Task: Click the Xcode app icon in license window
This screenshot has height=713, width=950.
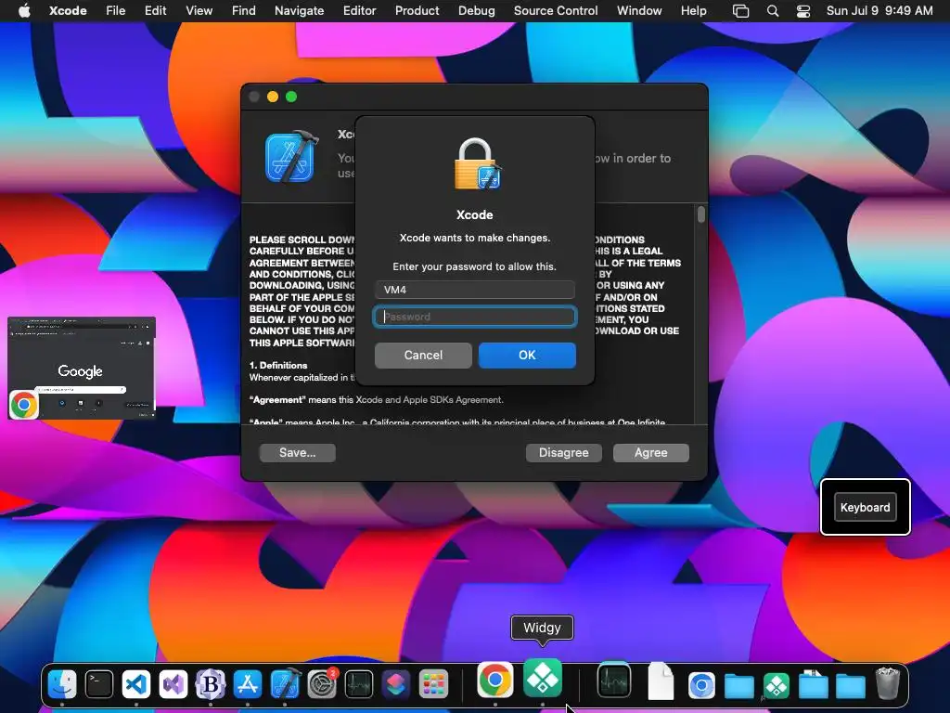Action: tap(291, 156)
